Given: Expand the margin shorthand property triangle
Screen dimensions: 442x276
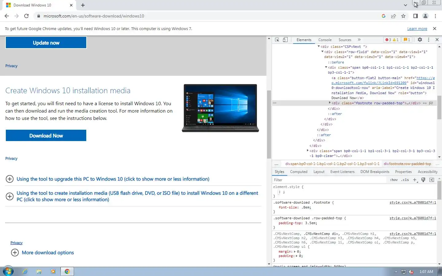Looking at the screenshot, I should [295, 251].
